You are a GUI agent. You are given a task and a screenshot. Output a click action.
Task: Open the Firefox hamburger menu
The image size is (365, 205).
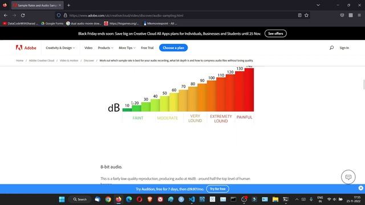coord(359,15)
